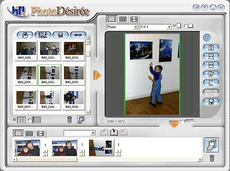Select landscape orientation radio button
230x171 pixels.
tap(186, 26)
